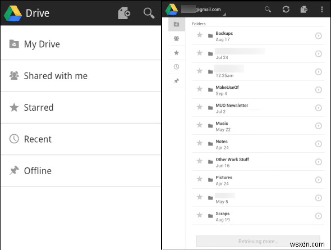The height and width of the screenshot is (250, 331).
Task: Expand details arrow for Pictures folder
Action: pyautogui.click(x=318, y=180)
